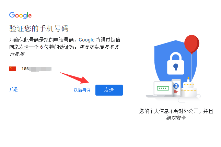221x147 pixels.
Task: Click the 以后再说 link
Action: tap(82, 90)
